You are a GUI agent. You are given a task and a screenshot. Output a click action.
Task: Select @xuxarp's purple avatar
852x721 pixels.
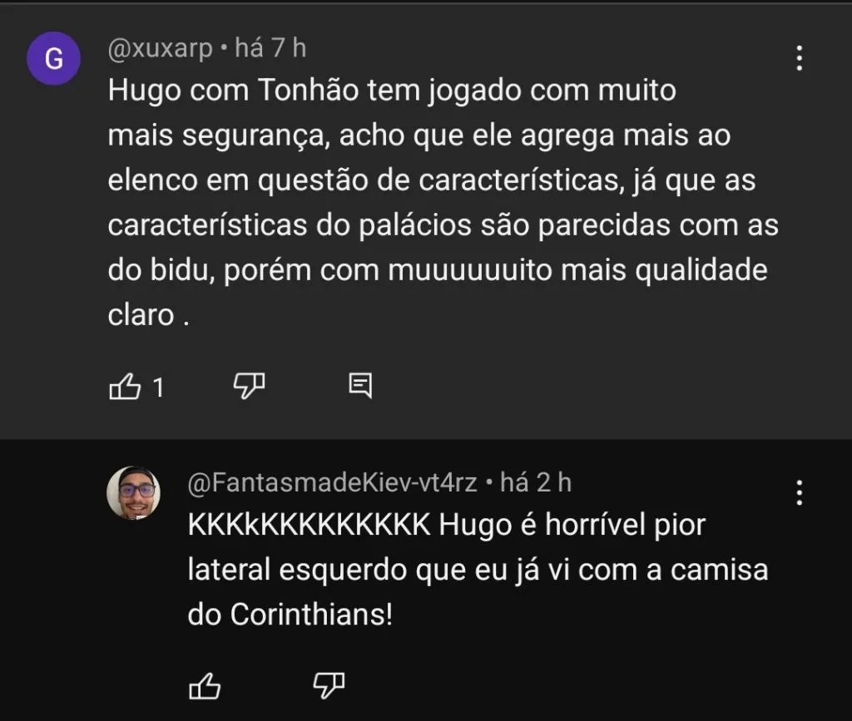point(53,59)
